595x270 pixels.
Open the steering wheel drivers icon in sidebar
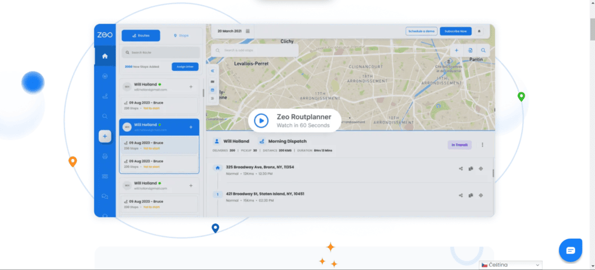(105, 76)
